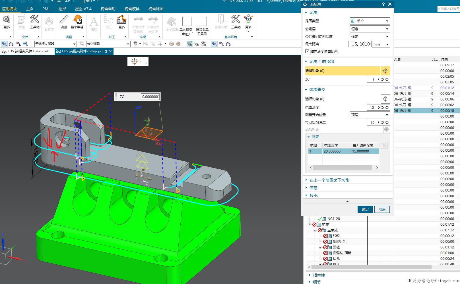Viewport: 460px width, 284px height.
Task: Open the 范围类型 dropdown showing 单个
Action: tap(370, 21)
